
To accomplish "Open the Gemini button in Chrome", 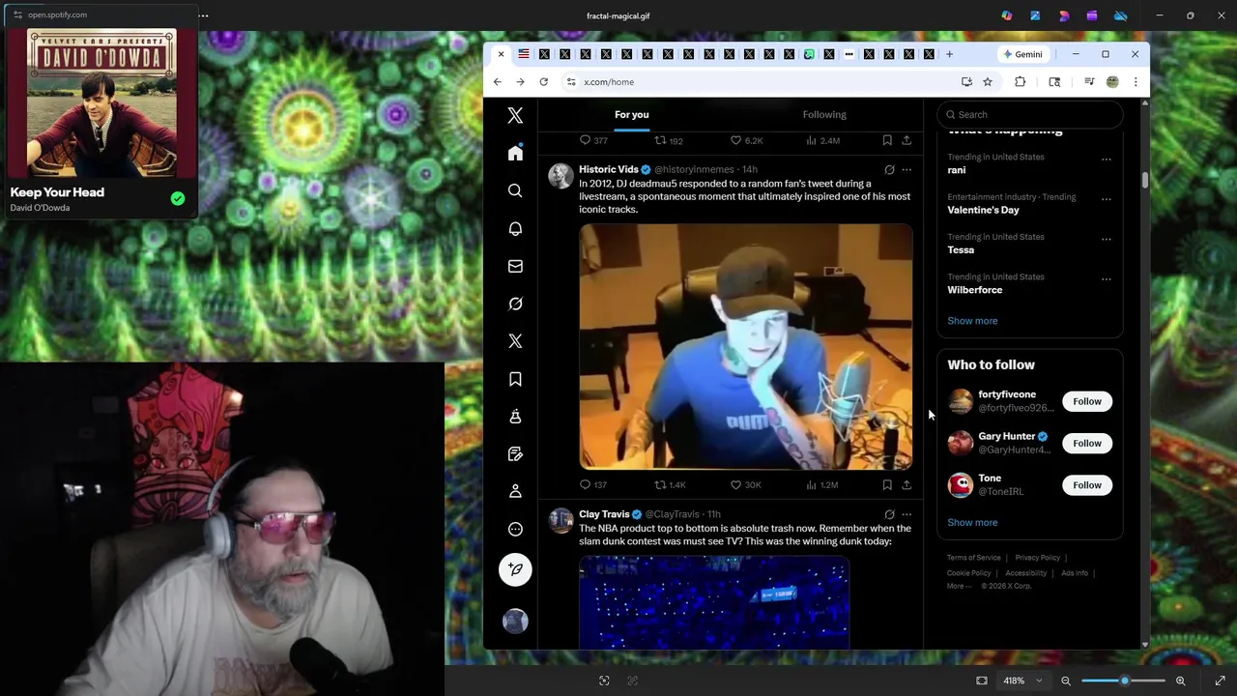I will pos(1022,54).
